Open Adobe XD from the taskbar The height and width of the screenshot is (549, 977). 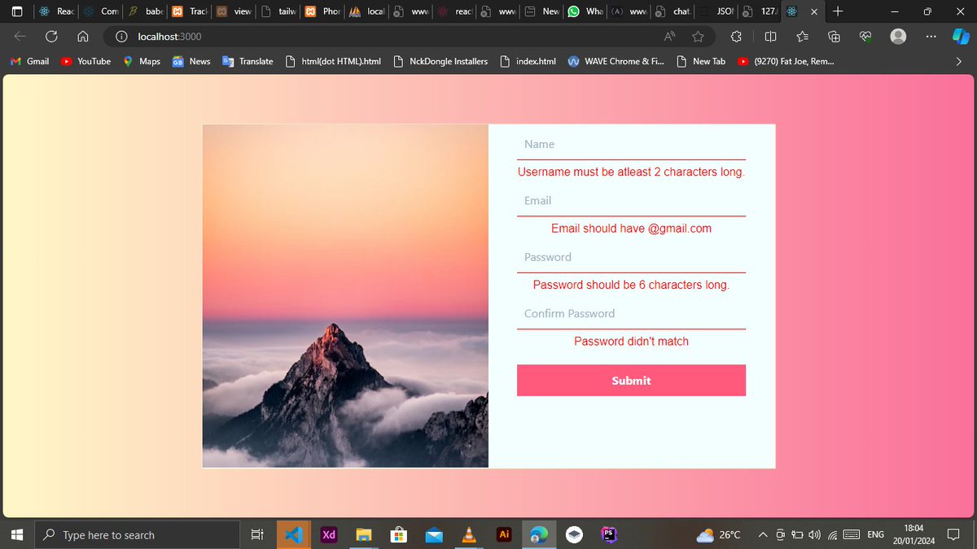pyautogui.click(x=328, y=534)
